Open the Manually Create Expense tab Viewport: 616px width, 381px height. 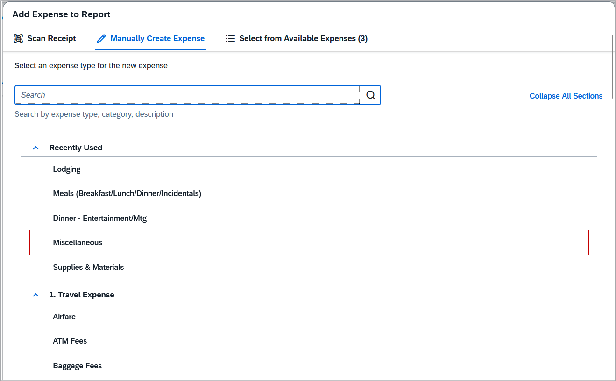point(150,38)
